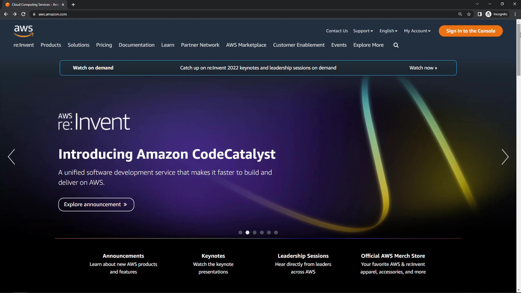Open the site search magnifier icon

tap(396, 45)
